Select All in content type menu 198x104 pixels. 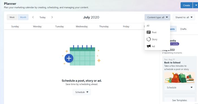pos(148,26)
